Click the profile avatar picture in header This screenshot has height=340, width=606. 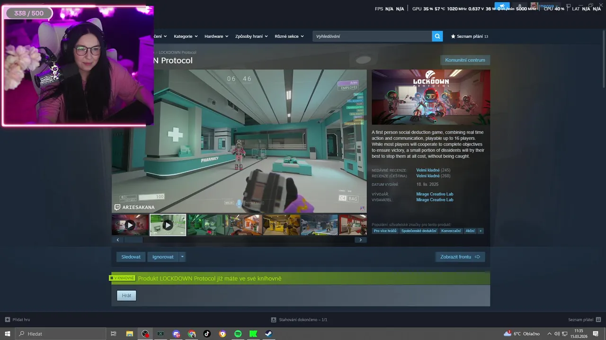(534, 7)
